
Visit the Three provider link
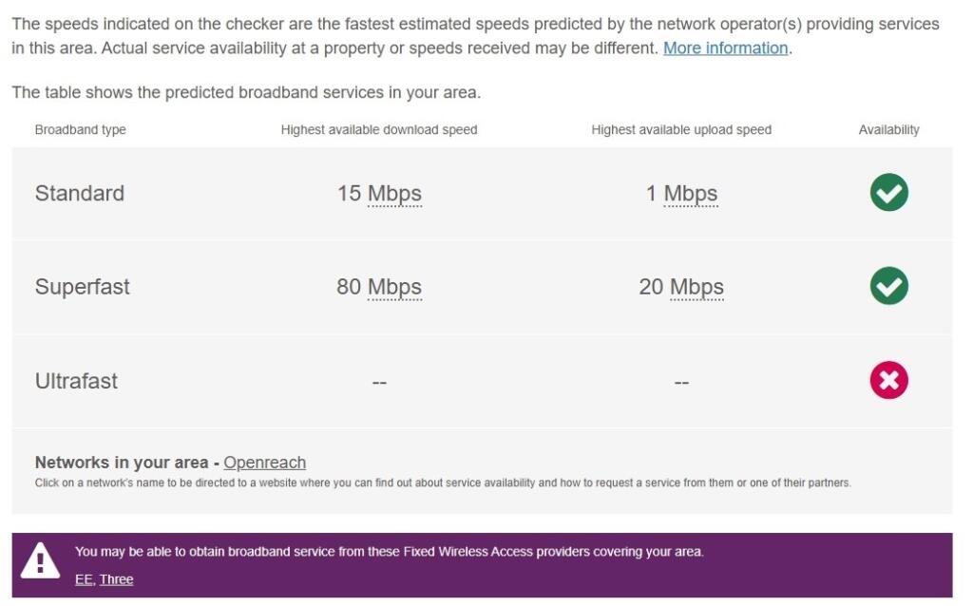tap(116, 578)
